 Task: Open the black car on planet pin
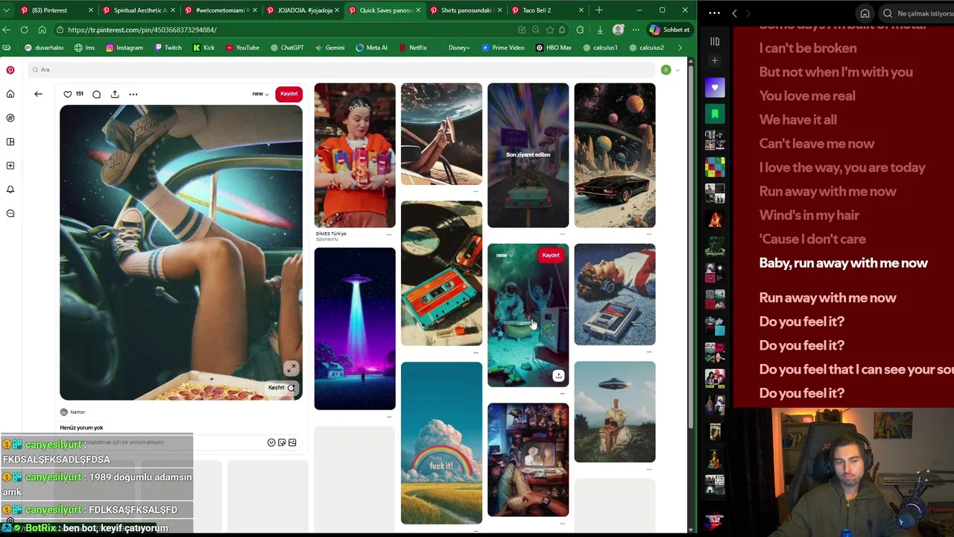(x=615, y=155)
